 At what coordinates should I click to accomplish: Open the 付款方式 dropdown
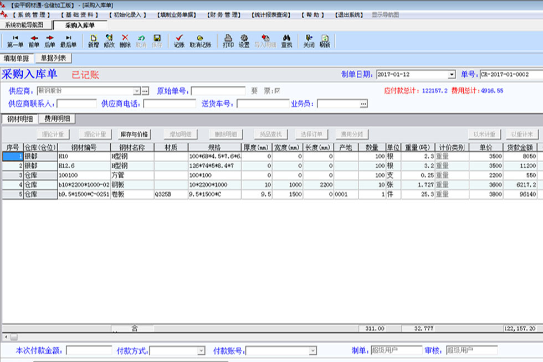point(201,351)
